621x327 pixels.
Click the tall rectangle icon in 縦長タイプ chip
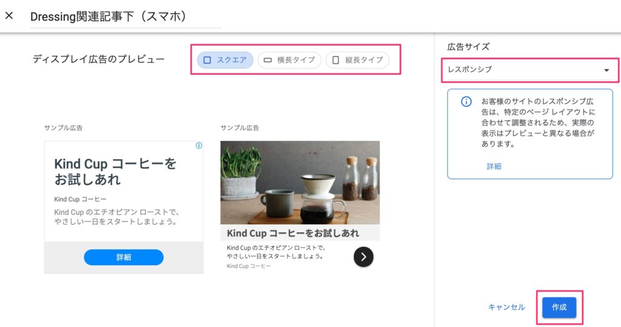(x=335, y=60)
